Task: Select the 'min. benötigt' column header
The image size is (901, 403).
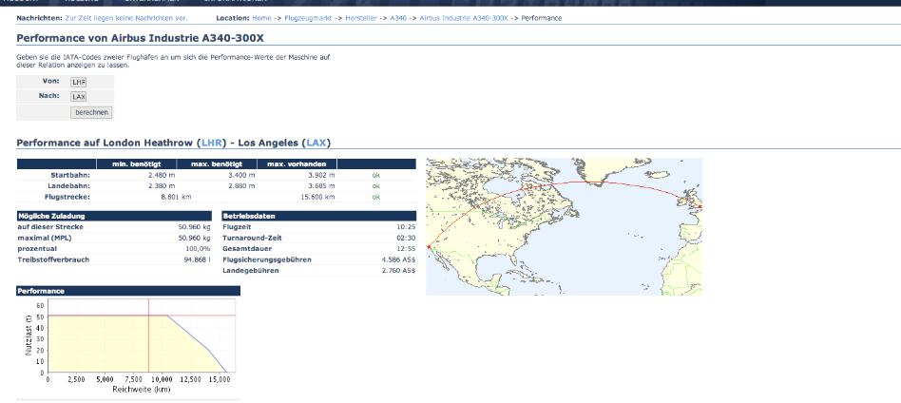Action: point(136,164)
